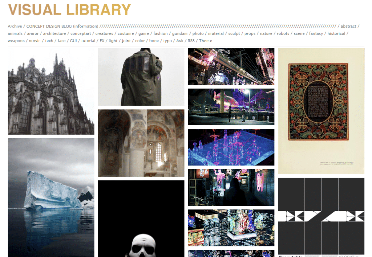Open the blue neon chessboard image
Screen dimensions: 372x257
pyautogui.click(x=231, y=147)
